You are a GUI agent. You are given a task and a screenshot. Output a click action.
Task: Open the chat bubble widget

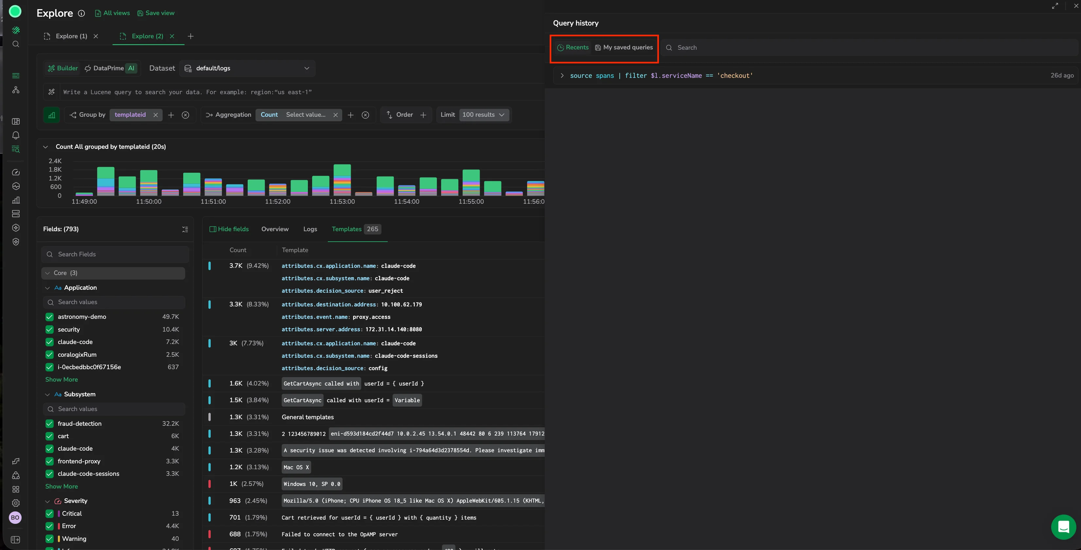point(1063,527)
